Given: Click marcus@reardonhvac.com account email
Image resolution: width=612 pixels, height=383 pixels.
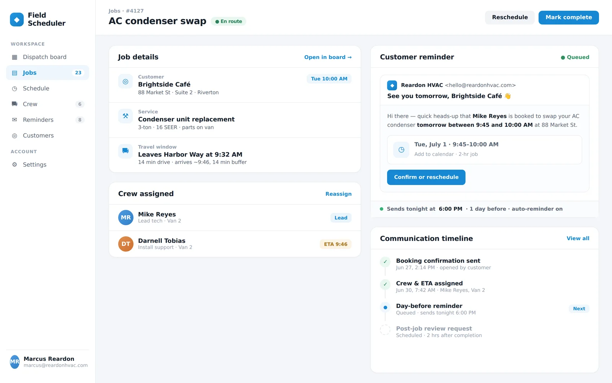Looking at the screenshot, I should pos(55,365).
